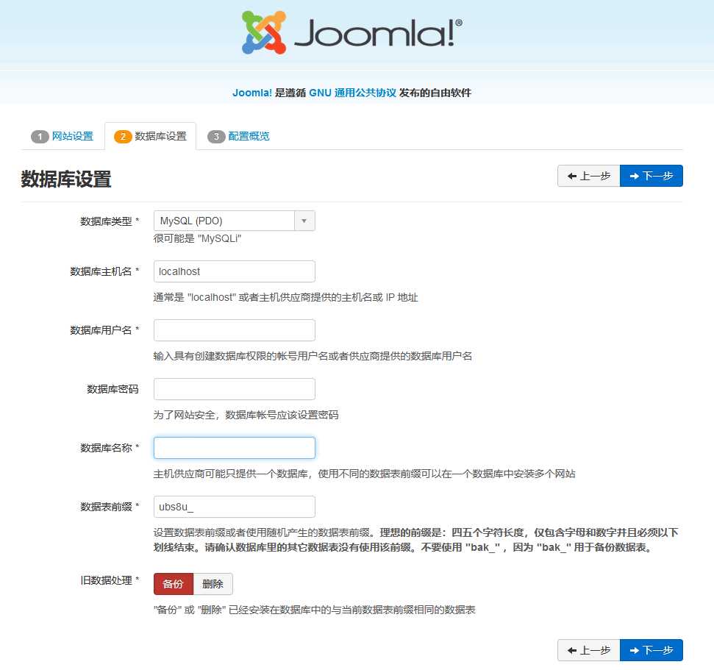Click the Joomla! logo at top
Screen dimensions: 714x670
(352, 33)
